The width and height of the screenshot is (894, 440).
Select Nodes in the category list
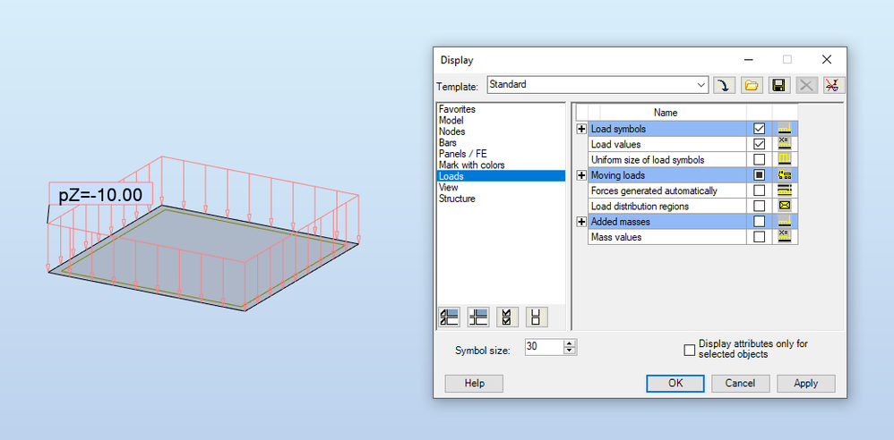click(452, 131)
